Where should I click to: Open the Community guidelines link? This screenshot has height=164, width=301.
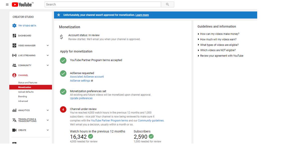pyautogui.click(x=151, y=120)
